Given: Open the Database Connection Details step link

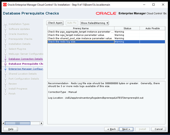Looking at the screenshot, I should coord(26,59).
